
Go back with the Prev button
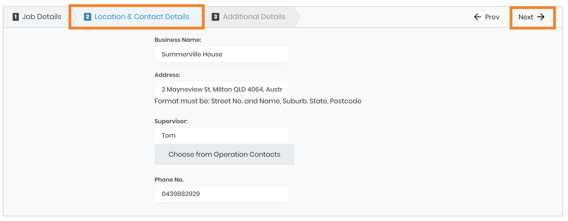tap(487, 17)
